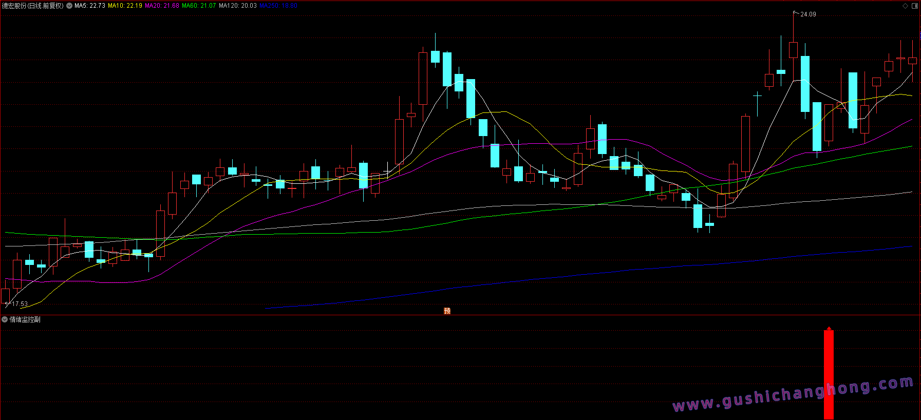Click the candlestick at the 24.09 peak

(793, 50)
